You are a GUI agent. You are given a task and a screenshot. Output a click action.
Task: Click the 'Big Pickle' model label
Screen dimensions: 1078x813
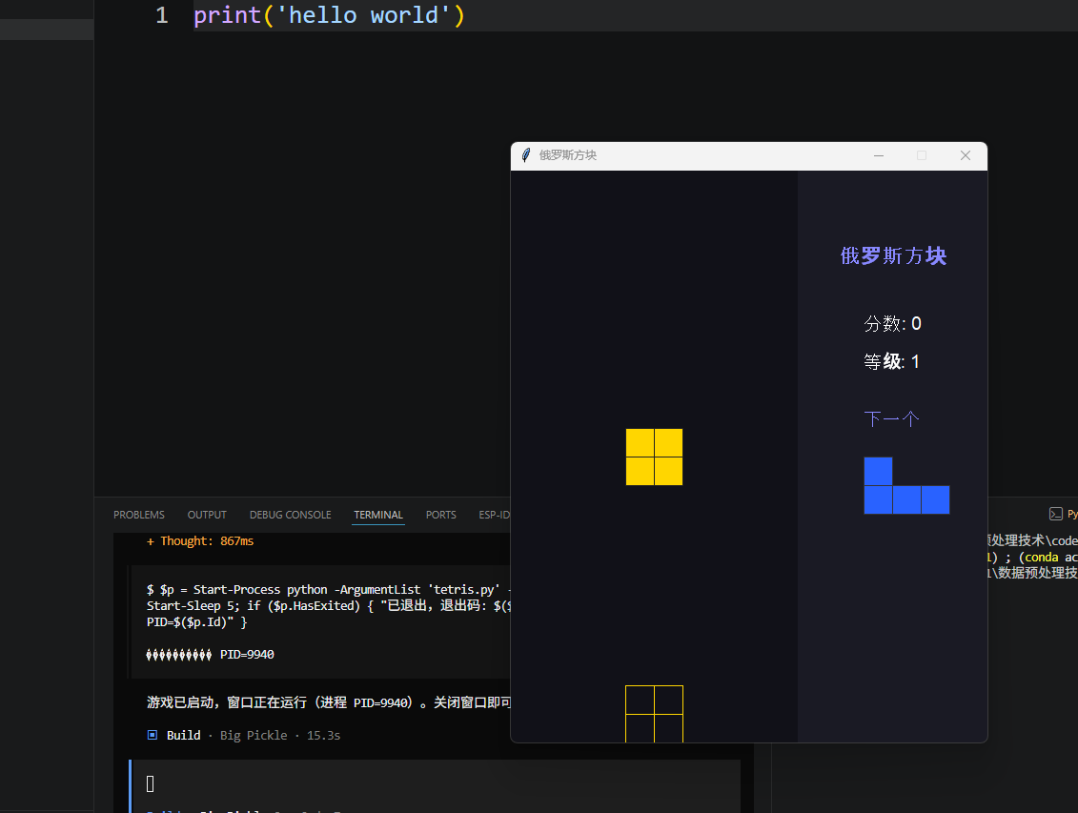coord(254,736)
